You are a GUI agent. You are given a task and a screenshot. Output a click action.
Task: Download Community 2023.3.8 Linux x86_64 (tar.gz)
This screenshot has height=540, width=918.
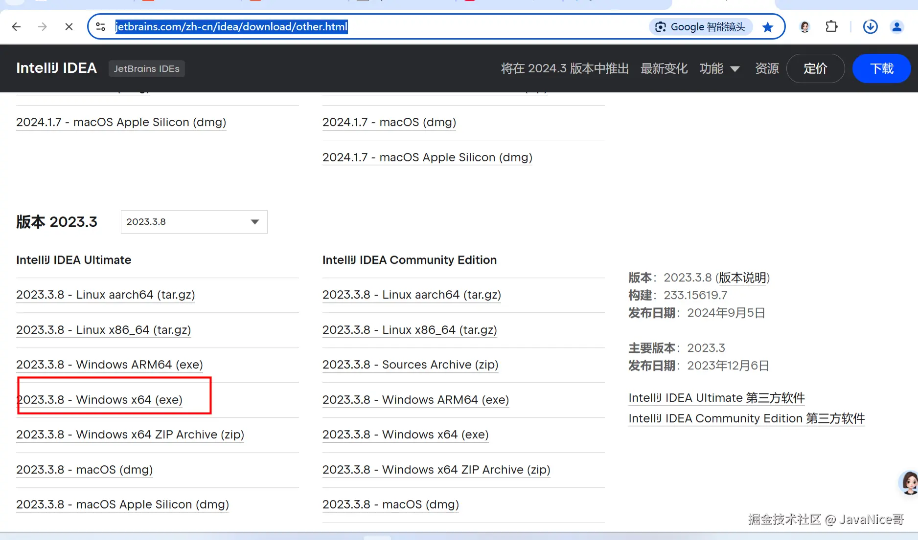tap(410, 330)
